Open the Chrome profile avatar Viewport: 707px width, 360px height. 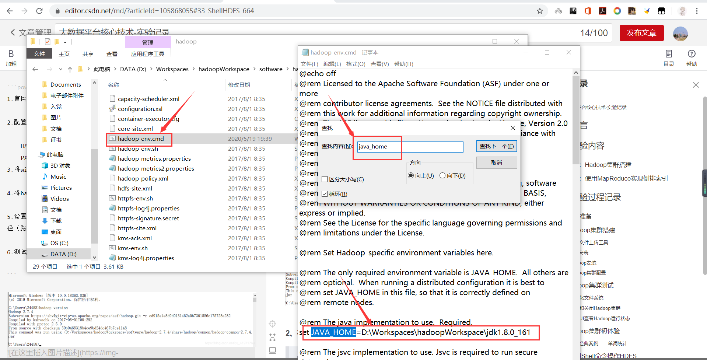[x=682, y=11]
